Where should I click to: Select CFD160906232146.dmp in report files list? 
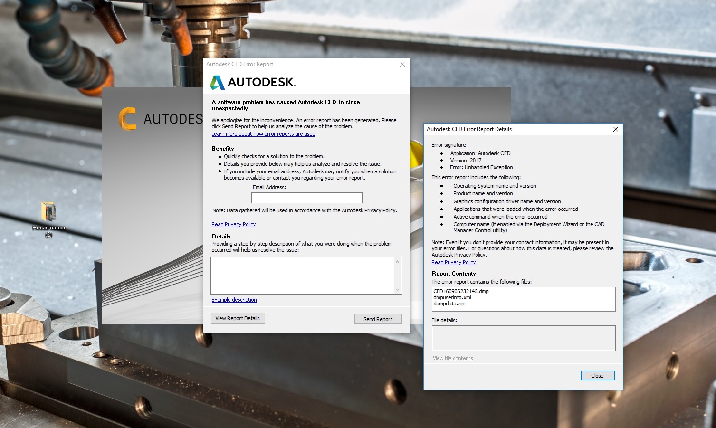click(x=461, y=291)
